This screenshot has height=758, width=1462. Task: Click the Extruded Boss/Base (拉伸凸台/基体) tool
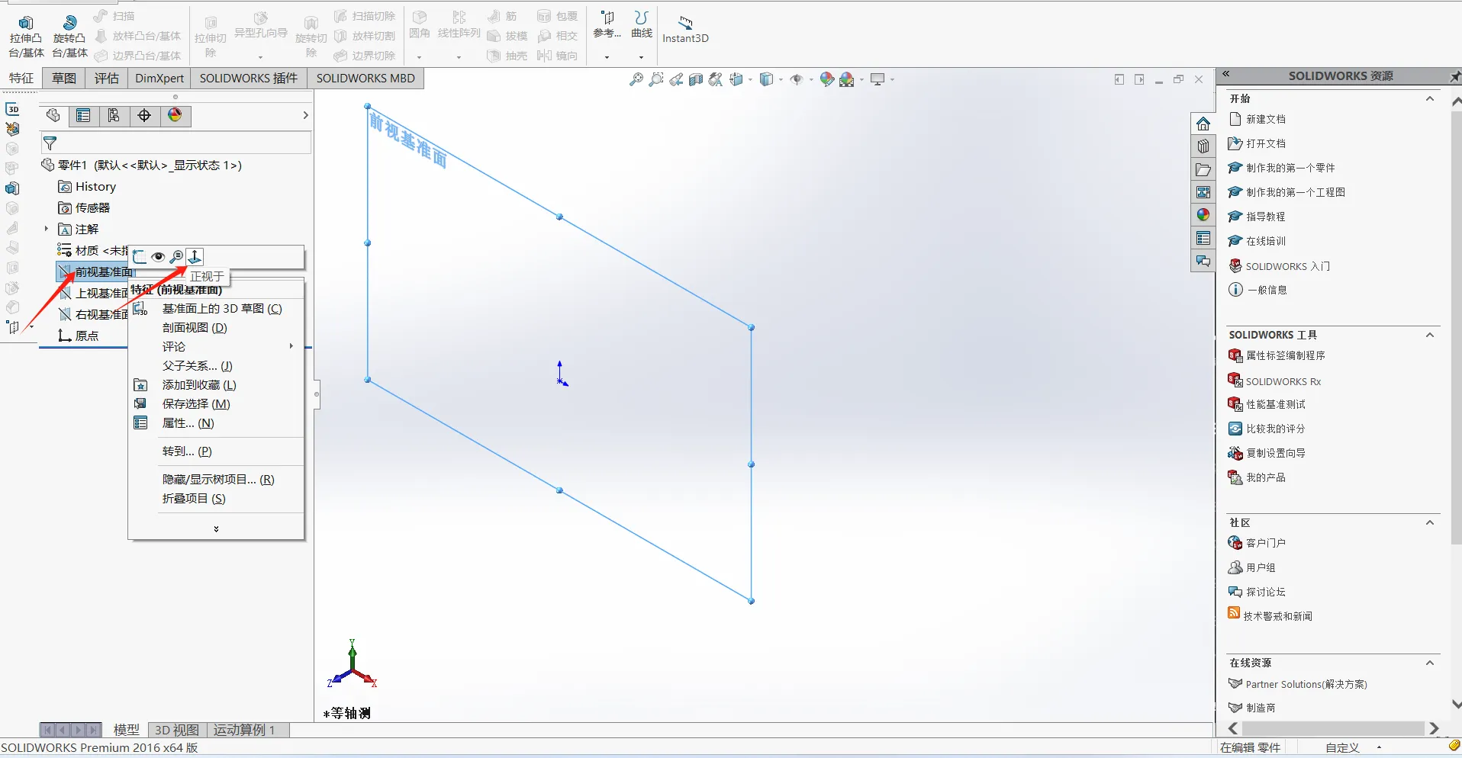[26, 36]
